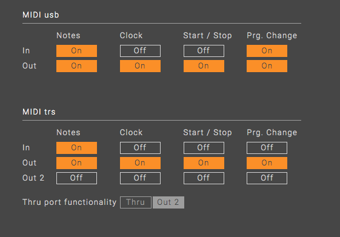Image resolution: width=340 pixels, height=237 pixels.
Task: Disable MIDI usb Clock Out
Action: click(140, 66)
